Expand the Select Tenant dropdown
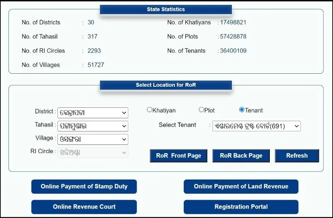The image size is (333, 218). (257, 126)
